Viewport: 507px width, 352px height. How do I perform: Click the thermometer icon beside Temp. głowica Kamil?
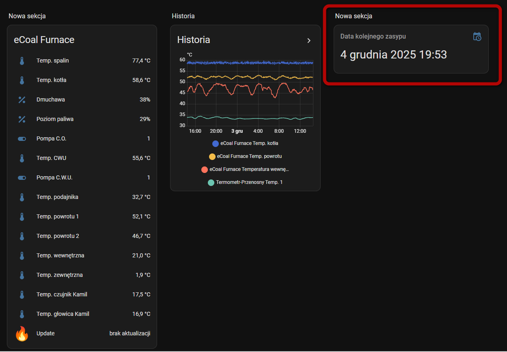pyautogui.click(x=22, y=314)
